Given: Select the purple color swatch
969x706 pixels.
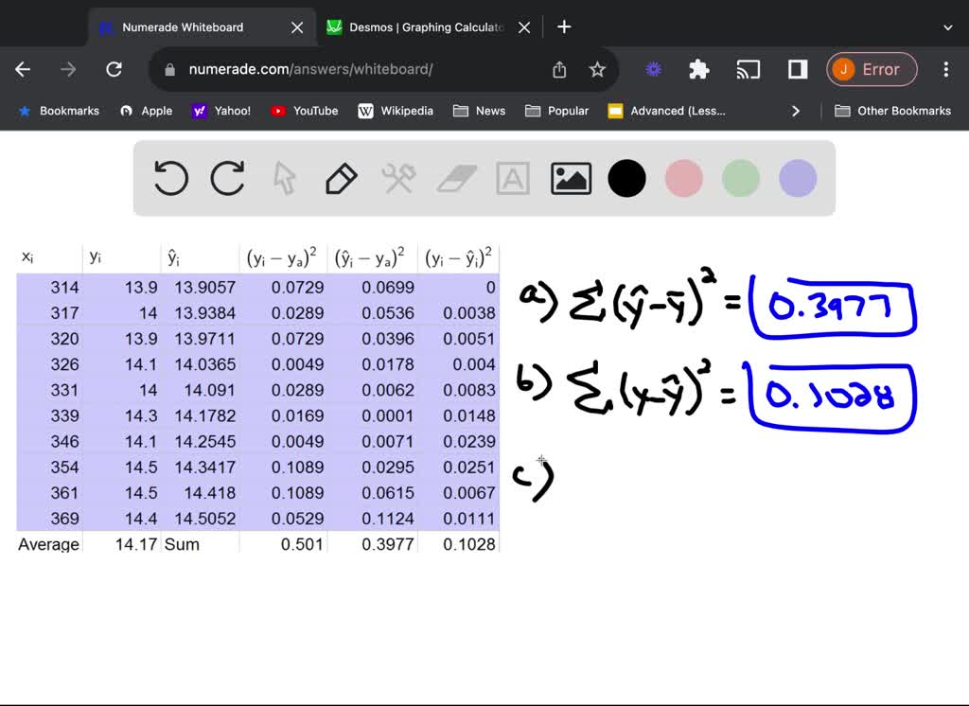Looking at the screenshot, I should [797, 178].
